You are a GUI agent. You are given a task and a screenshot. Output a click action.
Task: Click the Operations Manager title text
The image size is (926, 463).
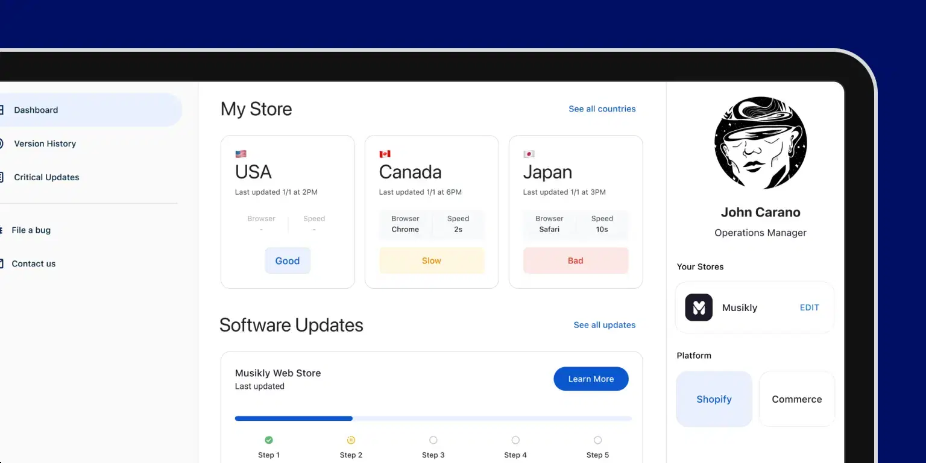[760, 233]
